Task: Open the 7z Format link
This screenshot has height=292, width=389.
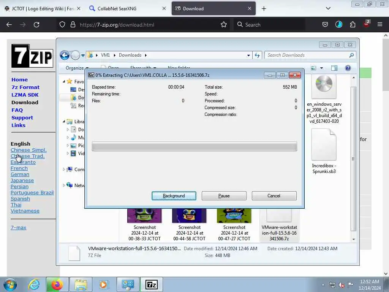Action: [x=25, y=87]
